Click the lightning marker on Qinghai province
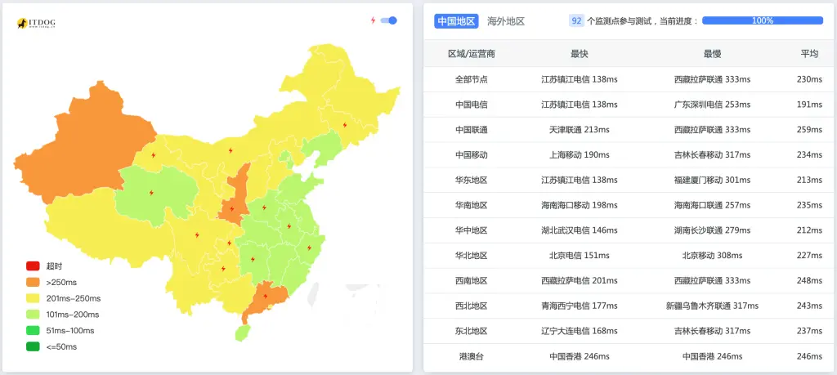 (151, 193)
